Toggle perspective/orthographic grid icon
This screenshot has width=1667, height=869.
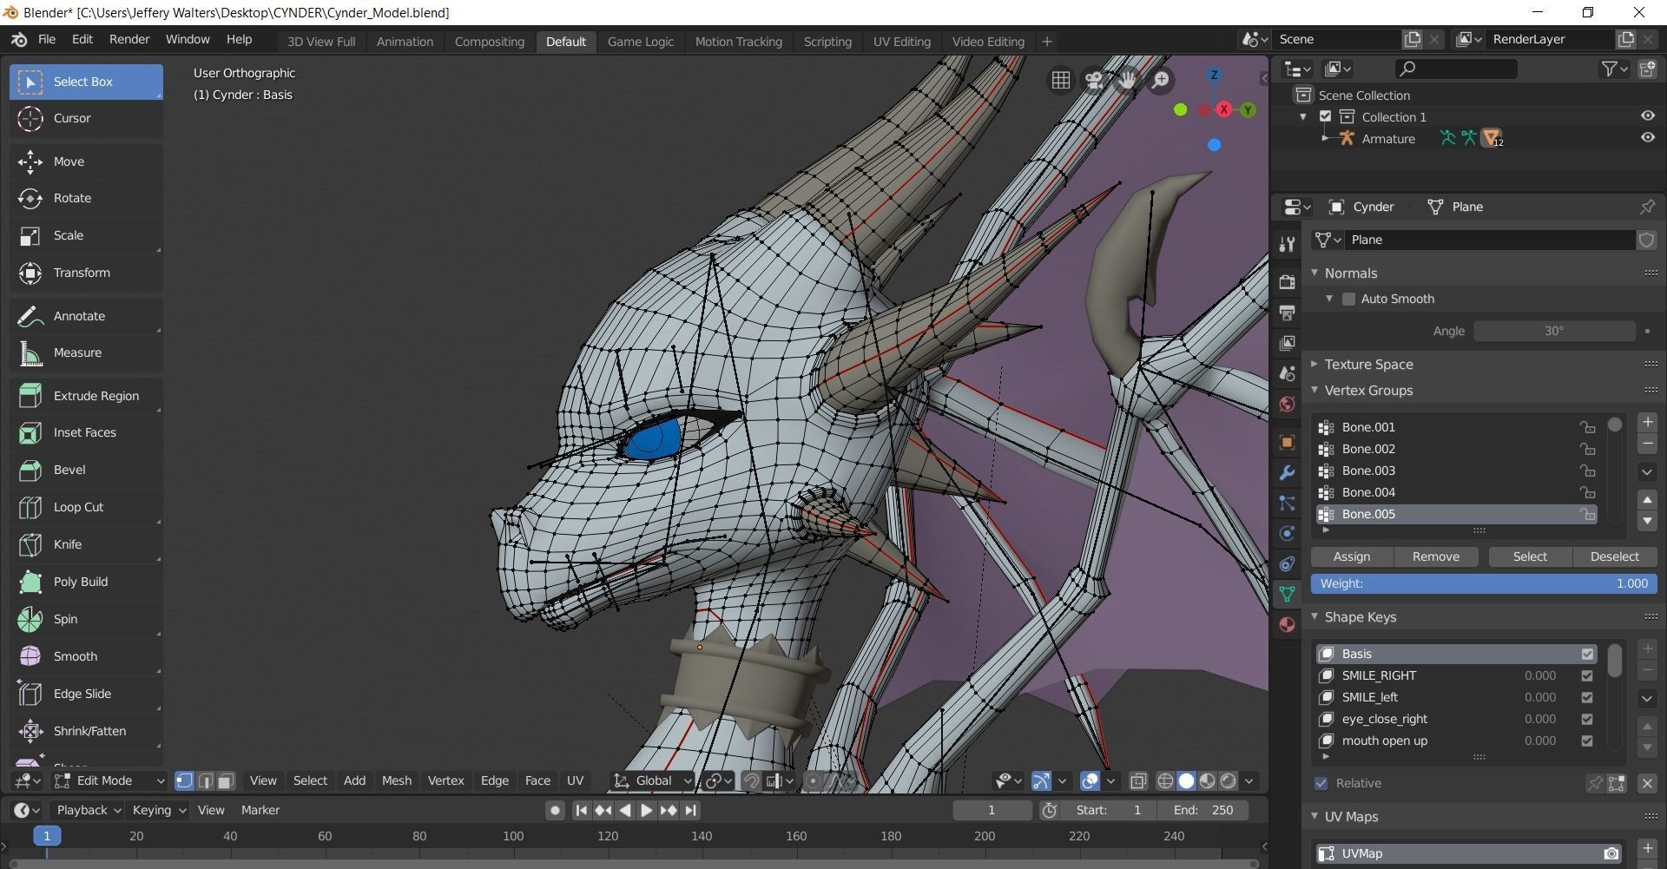[x=1061, y=80]
